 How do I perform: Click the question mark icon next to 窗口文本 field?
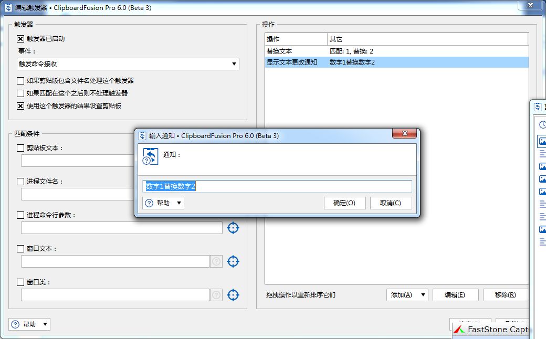(216, 261)
